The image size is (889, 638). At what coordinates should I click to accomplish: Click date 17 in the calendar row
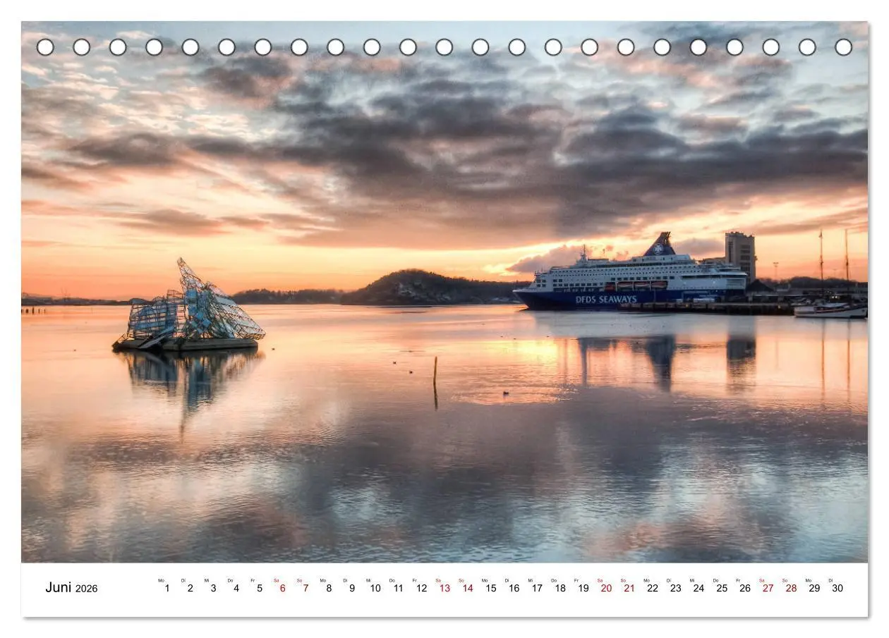coord(537,588)
